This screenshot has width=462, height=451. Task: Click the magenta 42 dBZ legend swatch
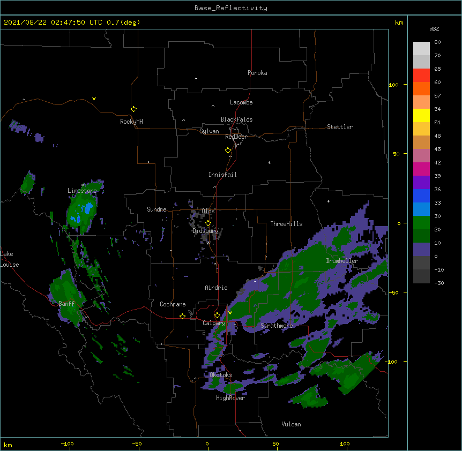421,169
